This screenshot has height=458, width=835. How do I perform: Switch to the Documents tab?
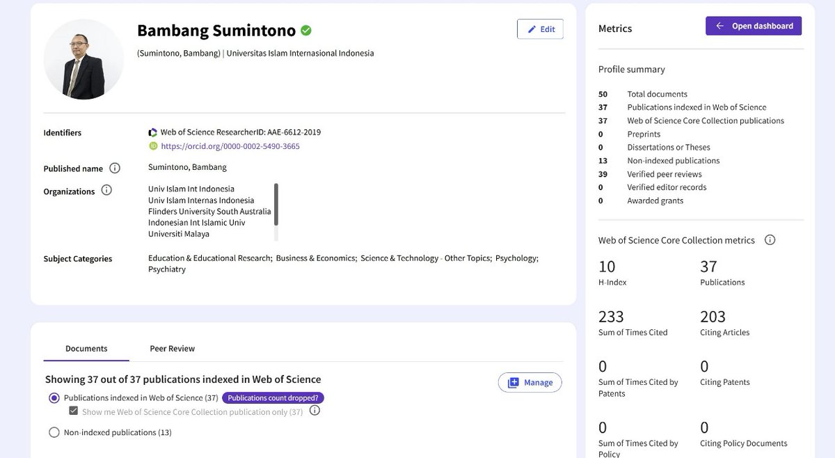click(86, 348)
